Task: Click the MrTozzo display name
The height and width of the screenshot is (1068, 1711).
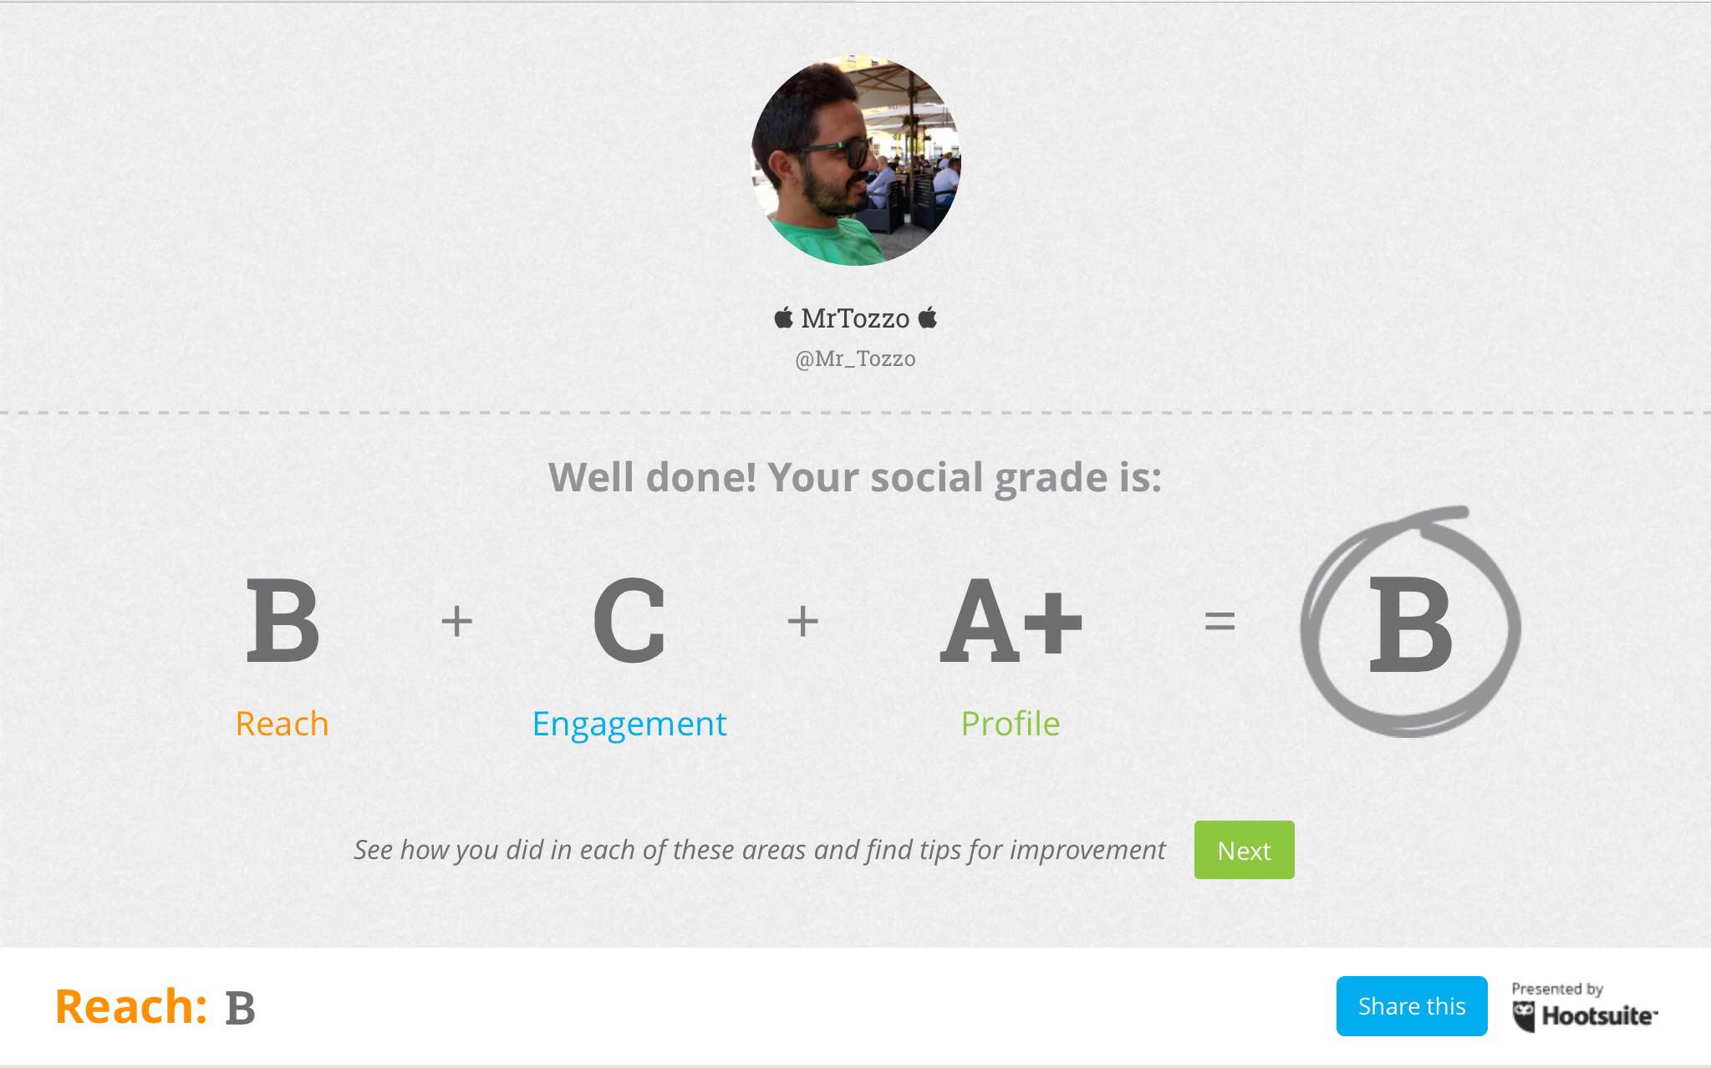Action: 855,318
